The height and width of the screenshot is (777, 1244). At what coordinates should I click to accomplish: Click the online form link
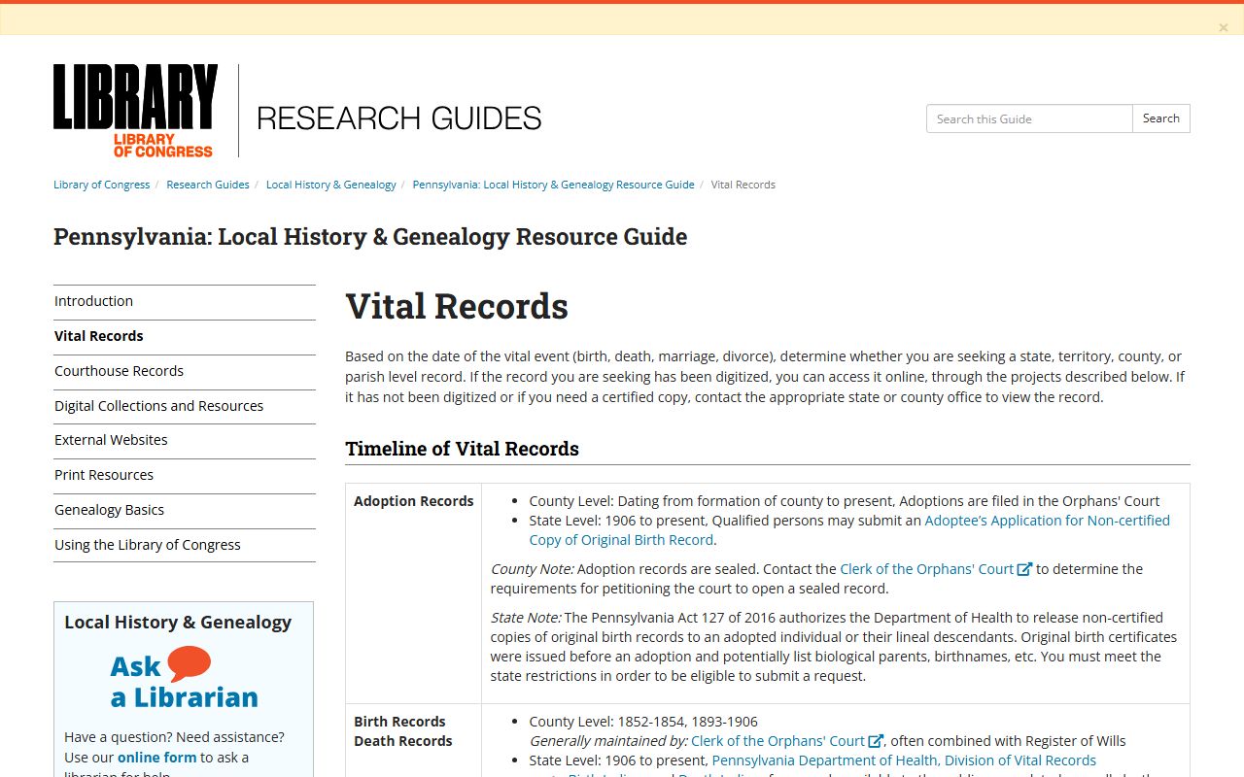pos(156,758)
